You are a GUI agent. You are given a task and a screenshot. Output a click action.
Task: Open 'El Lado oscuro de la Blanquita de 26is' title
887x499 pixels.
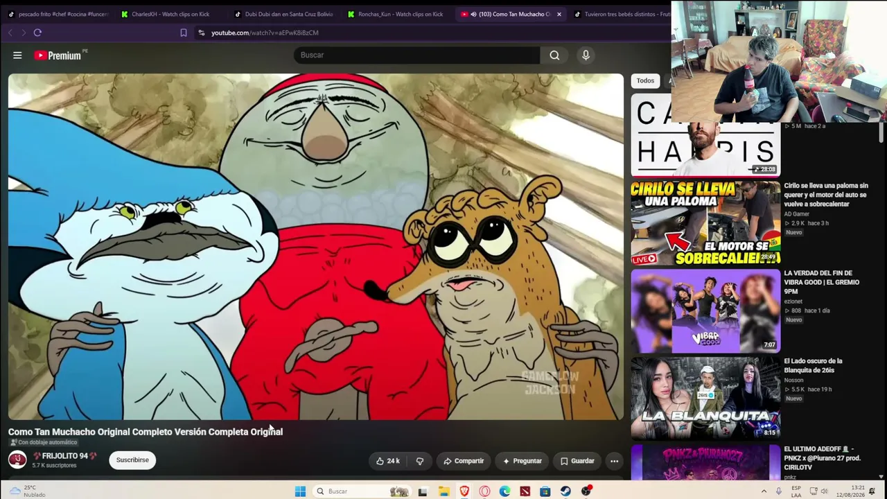point(814,365)
